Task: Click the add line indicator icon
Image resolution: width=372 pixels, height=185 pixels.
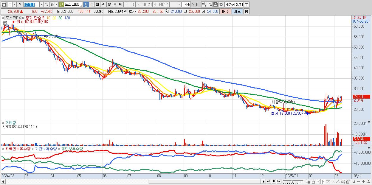Action: [x=210, y=4]
